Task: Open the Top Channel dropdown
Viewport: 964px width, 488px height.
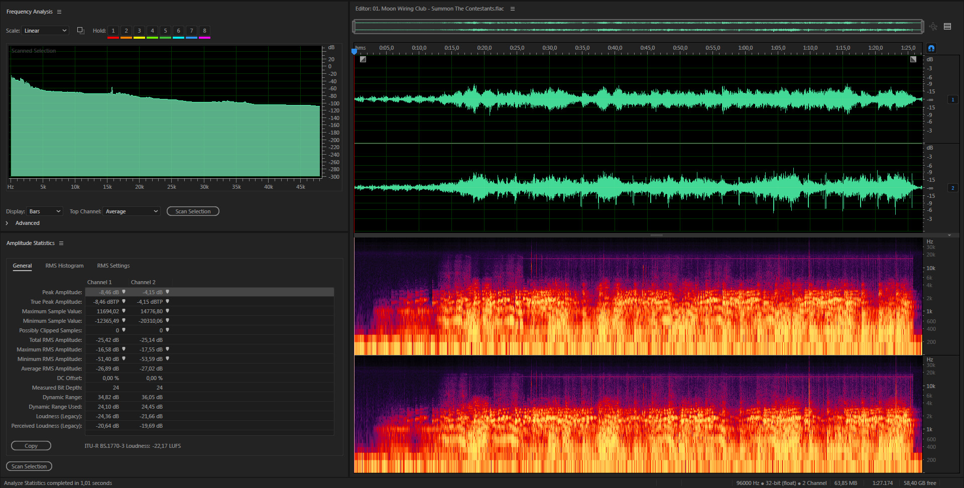Action: coord(132,211)
